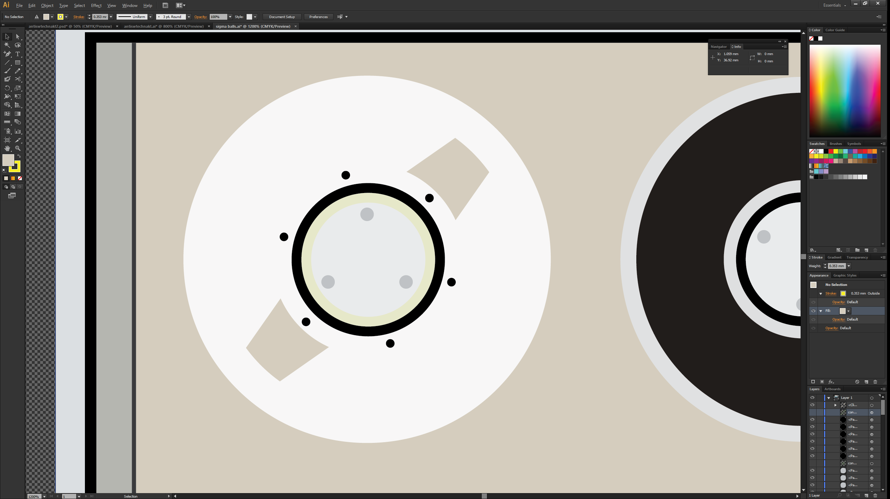The image size is (890, 499).
Task: Collapse the Layer 1 tree
Action: click(829, 398)
